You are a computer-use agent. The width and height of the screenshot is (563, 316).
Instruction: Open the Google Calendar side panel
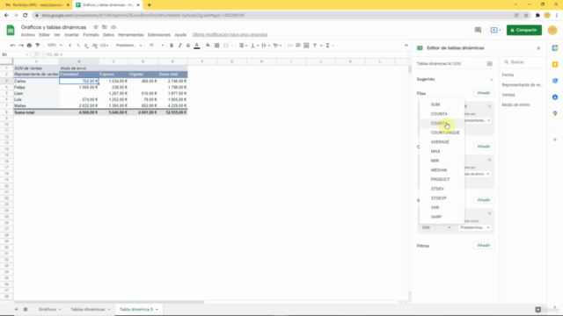pyautogui.click(x=555, y=48)
